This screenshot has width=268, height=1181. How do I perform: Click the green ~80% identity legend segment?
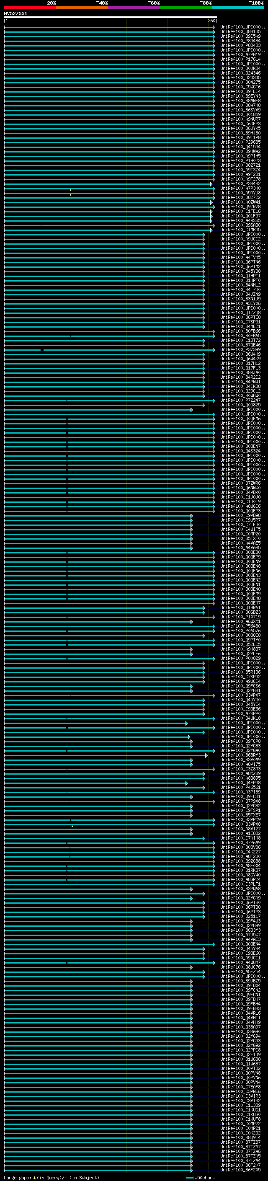coord(186,8)
